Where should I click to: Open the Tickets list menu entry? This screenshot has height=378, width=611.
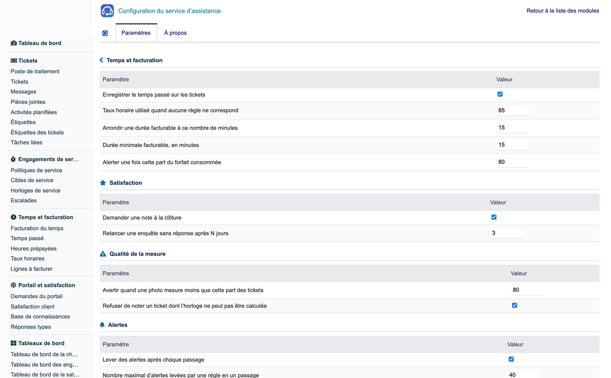pos(19,82)
